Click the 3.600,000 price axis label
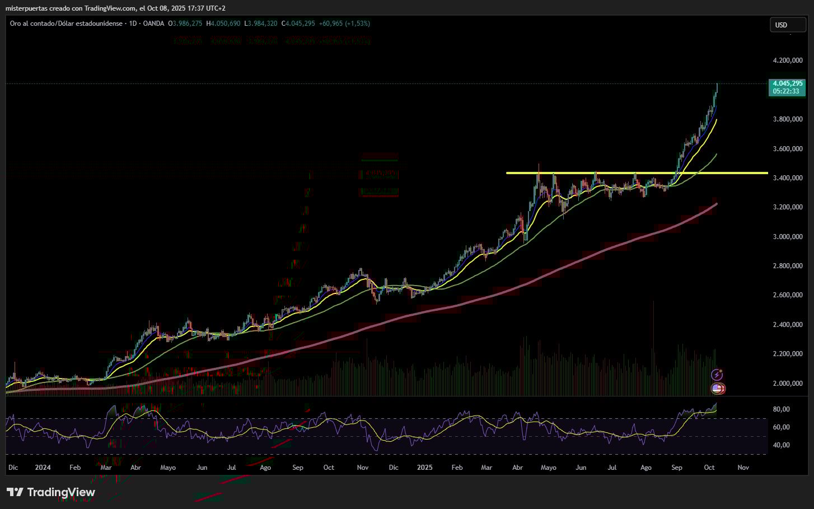The height and width of the screenshot is (509, 814). 788,149
